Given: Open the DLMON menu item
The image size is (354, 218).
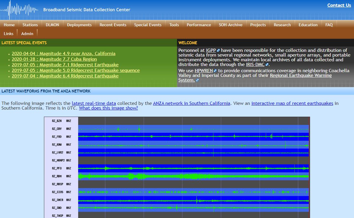Looking at the screenshot, I should click(53, 25).
